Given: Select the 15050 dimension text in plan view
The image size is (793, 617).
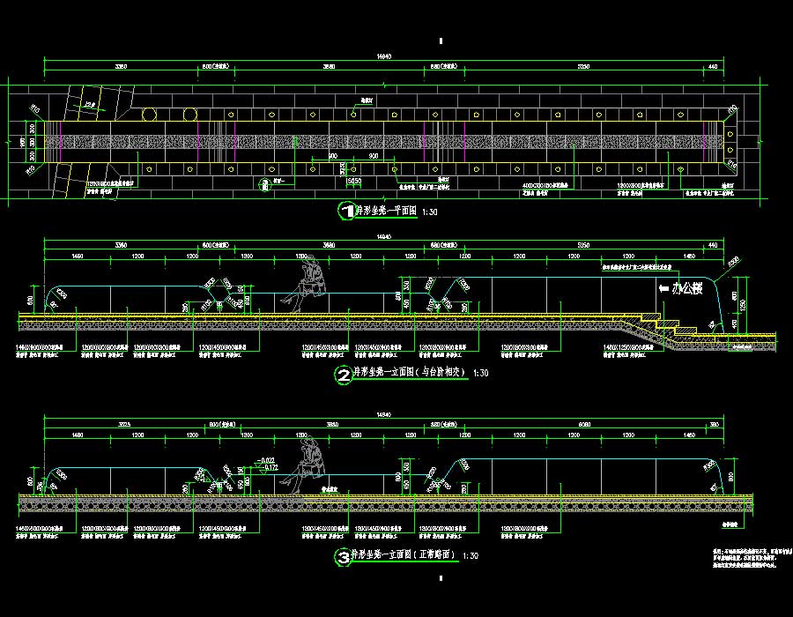Looking at the screenshot, I should point(354,180).
